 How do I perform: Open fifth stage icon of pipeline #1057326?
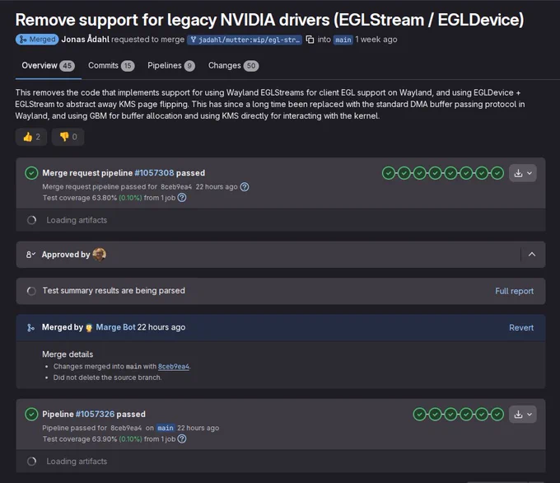[482, 415]
